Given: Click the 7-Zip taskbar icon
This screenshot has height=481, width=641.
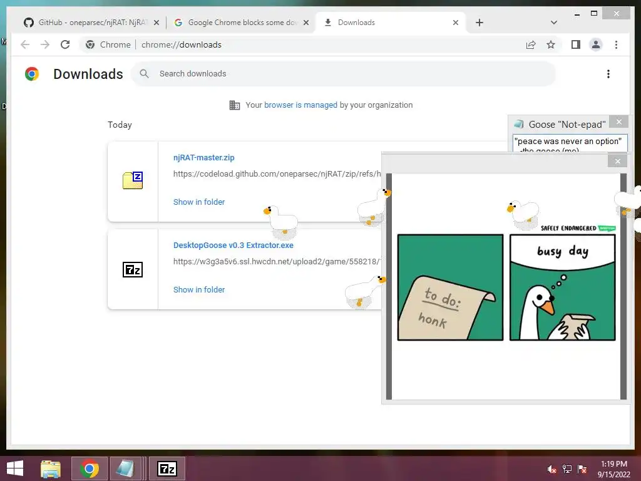Looking at the screenshot, I should (x=167, y=468).
